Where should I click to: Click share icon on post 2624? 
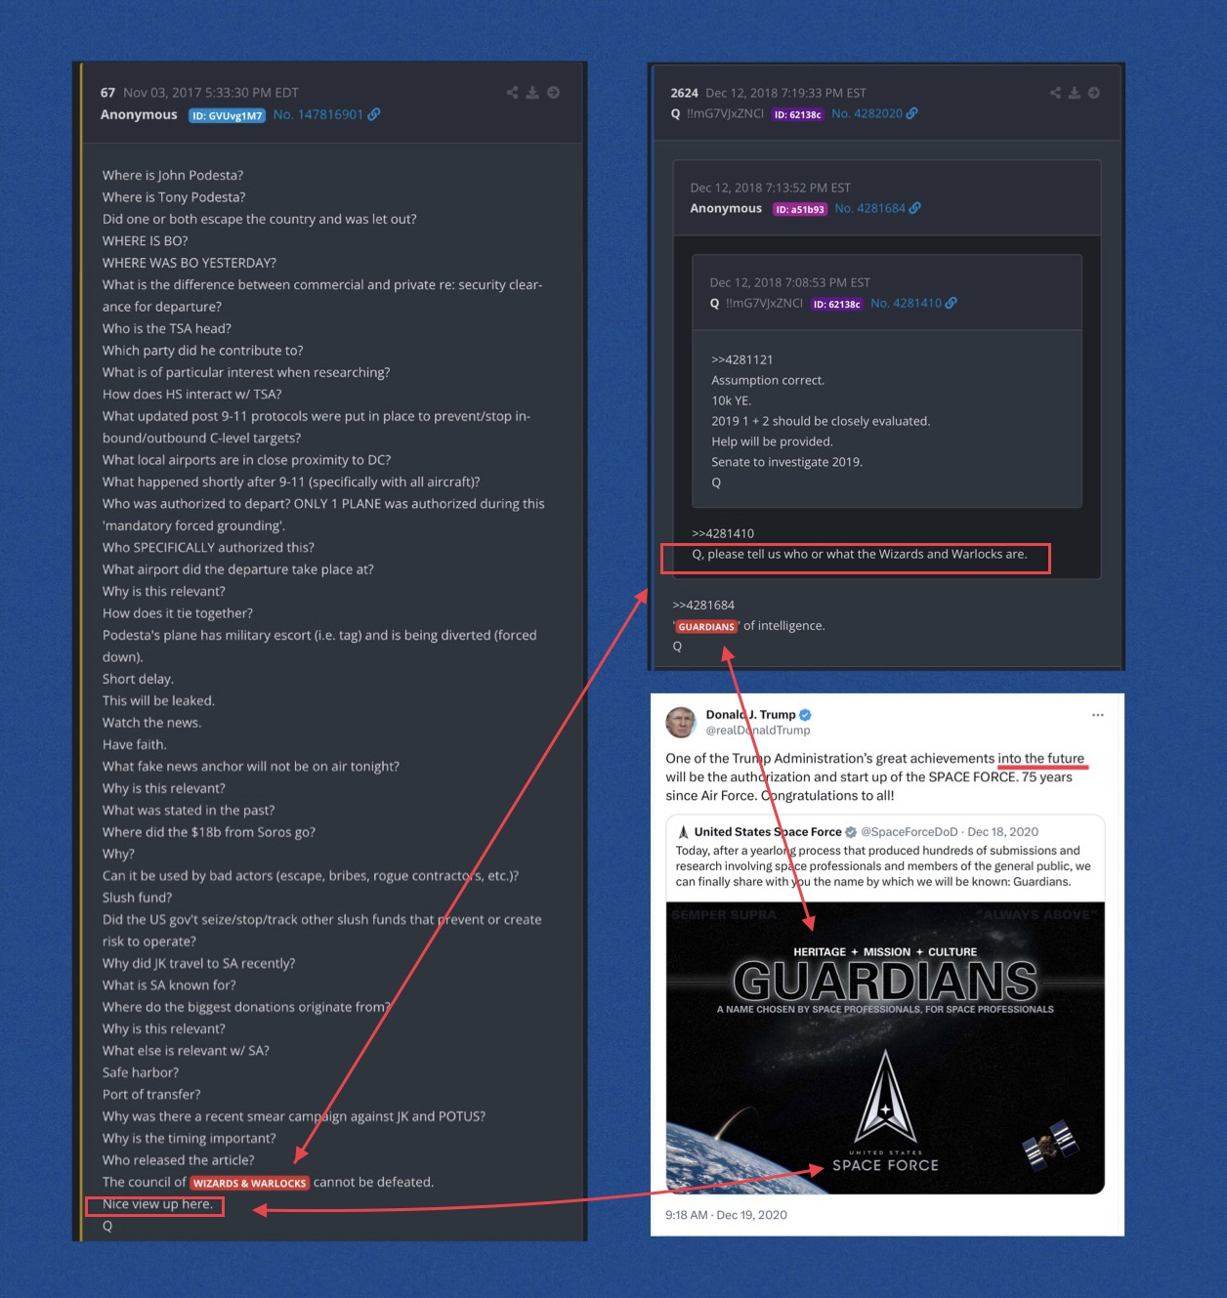tap(1055, 93)
